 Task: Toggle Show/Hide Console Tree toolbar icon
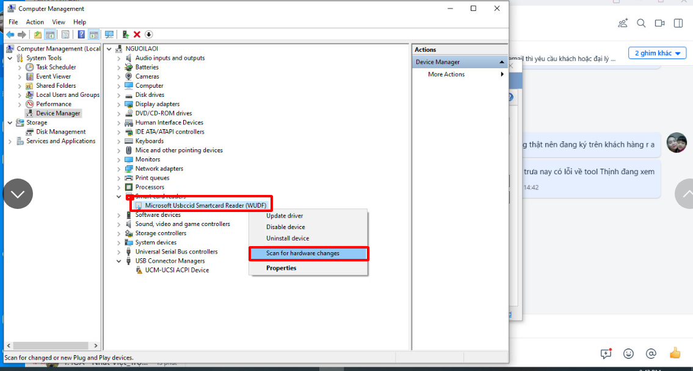pyautogui.click(x=50, y=34)
